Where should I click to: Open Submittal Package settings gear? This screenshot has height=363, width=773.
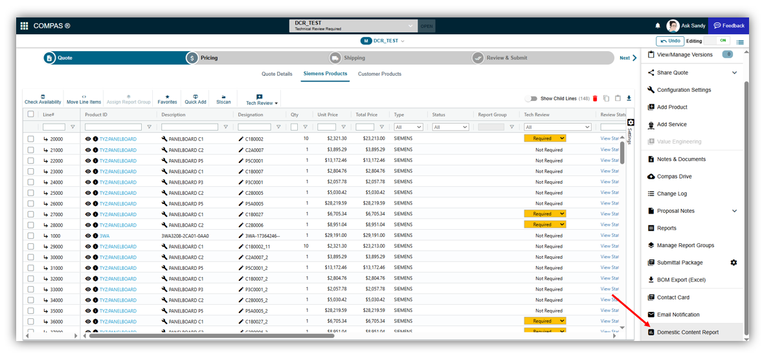pos(734,263)
